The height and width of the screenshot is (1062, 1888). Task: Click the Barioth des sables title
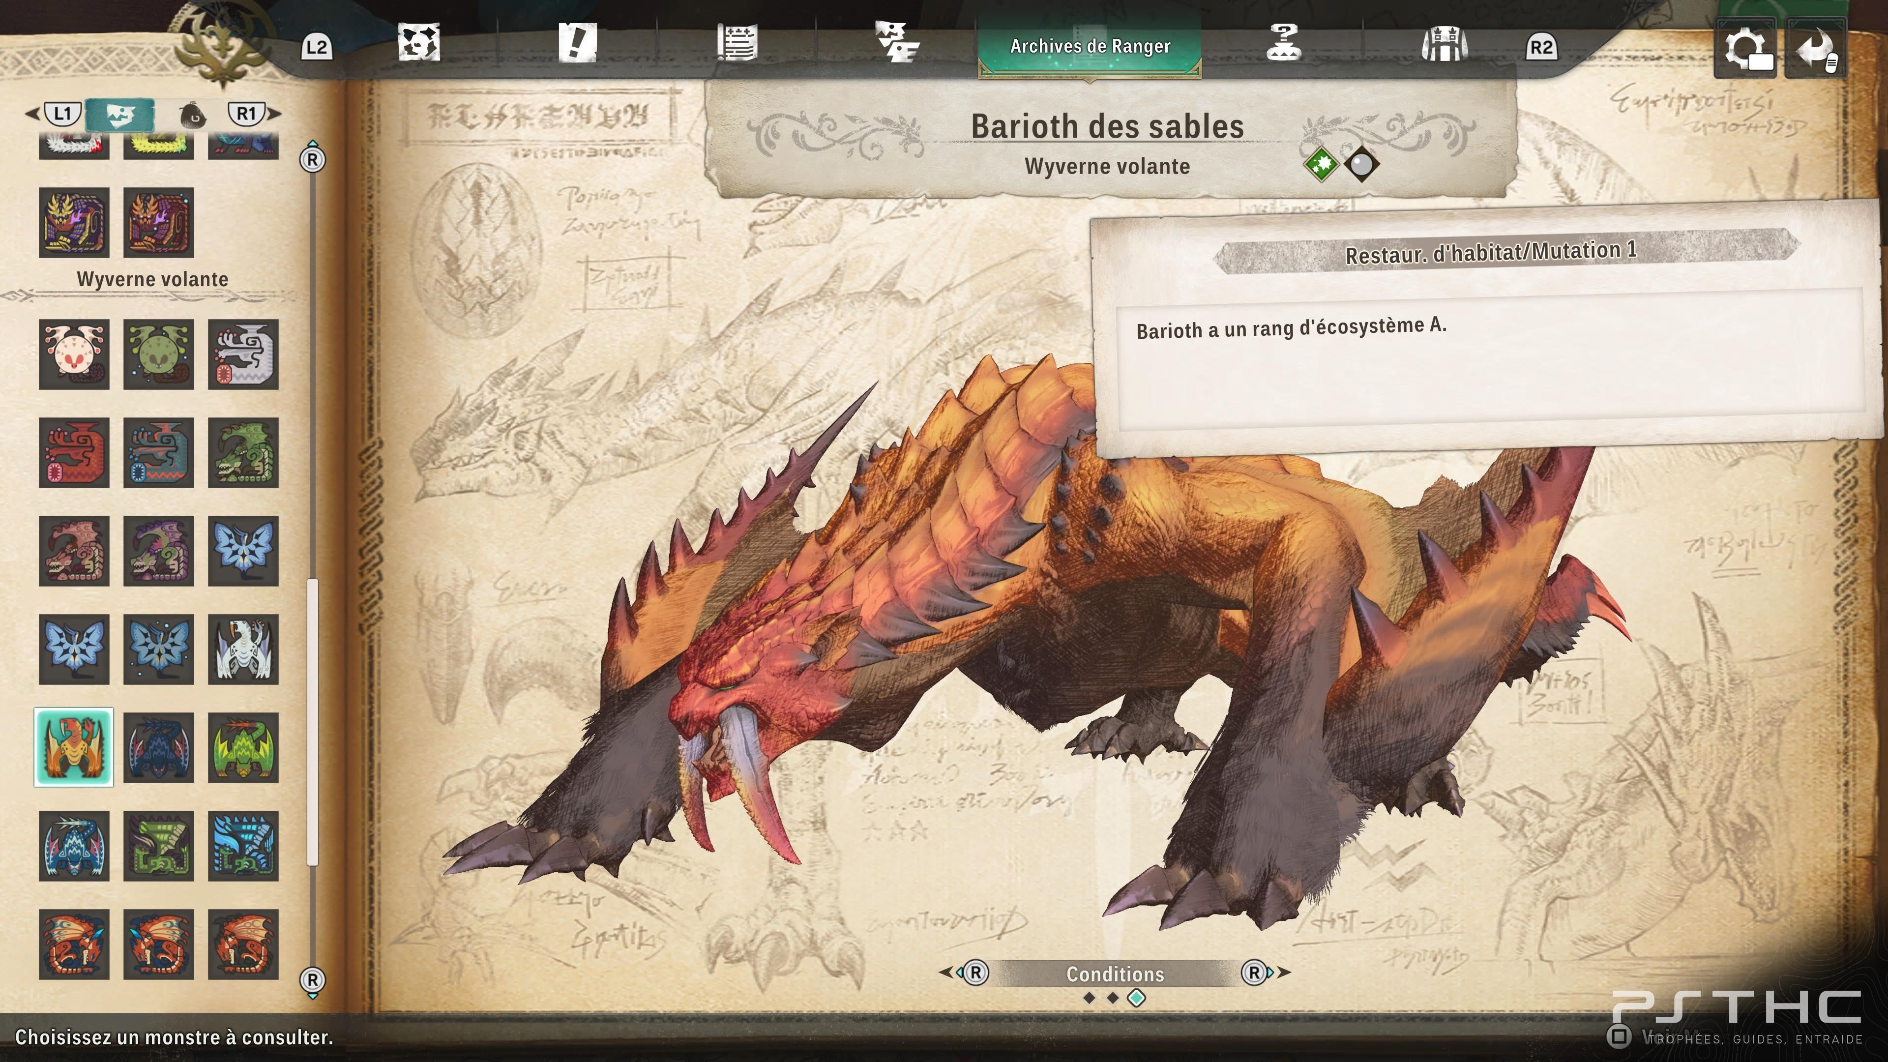point(1107,126)
